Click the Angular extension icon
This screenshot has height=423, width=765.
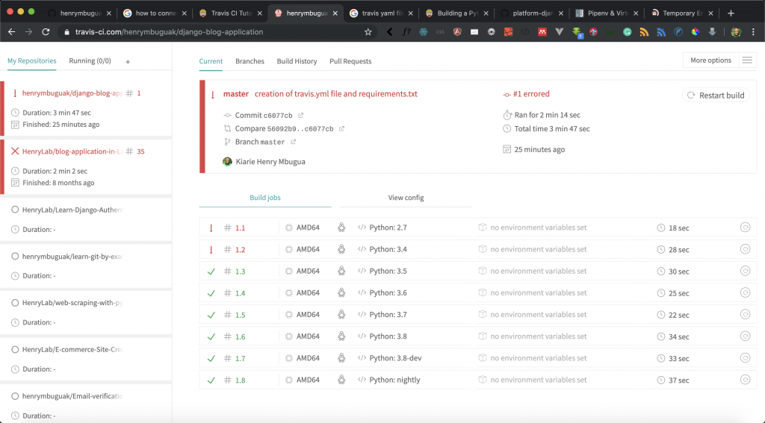457,32
